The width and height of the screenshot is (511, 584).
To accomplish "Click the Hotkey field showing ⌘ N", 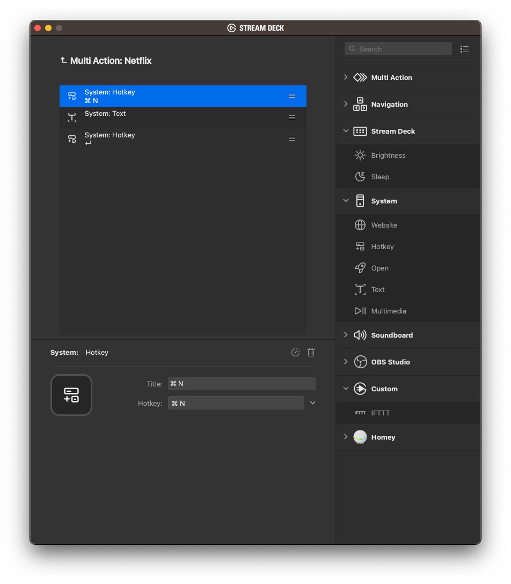I will tap(236, 403).
